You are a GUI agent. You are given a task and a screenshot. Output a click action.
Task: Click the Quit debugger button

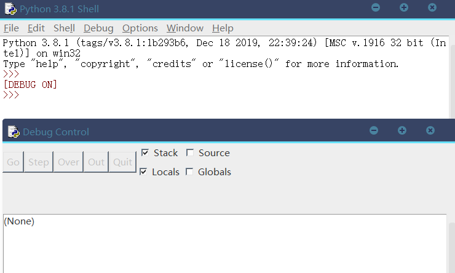[x=122, y=162]
